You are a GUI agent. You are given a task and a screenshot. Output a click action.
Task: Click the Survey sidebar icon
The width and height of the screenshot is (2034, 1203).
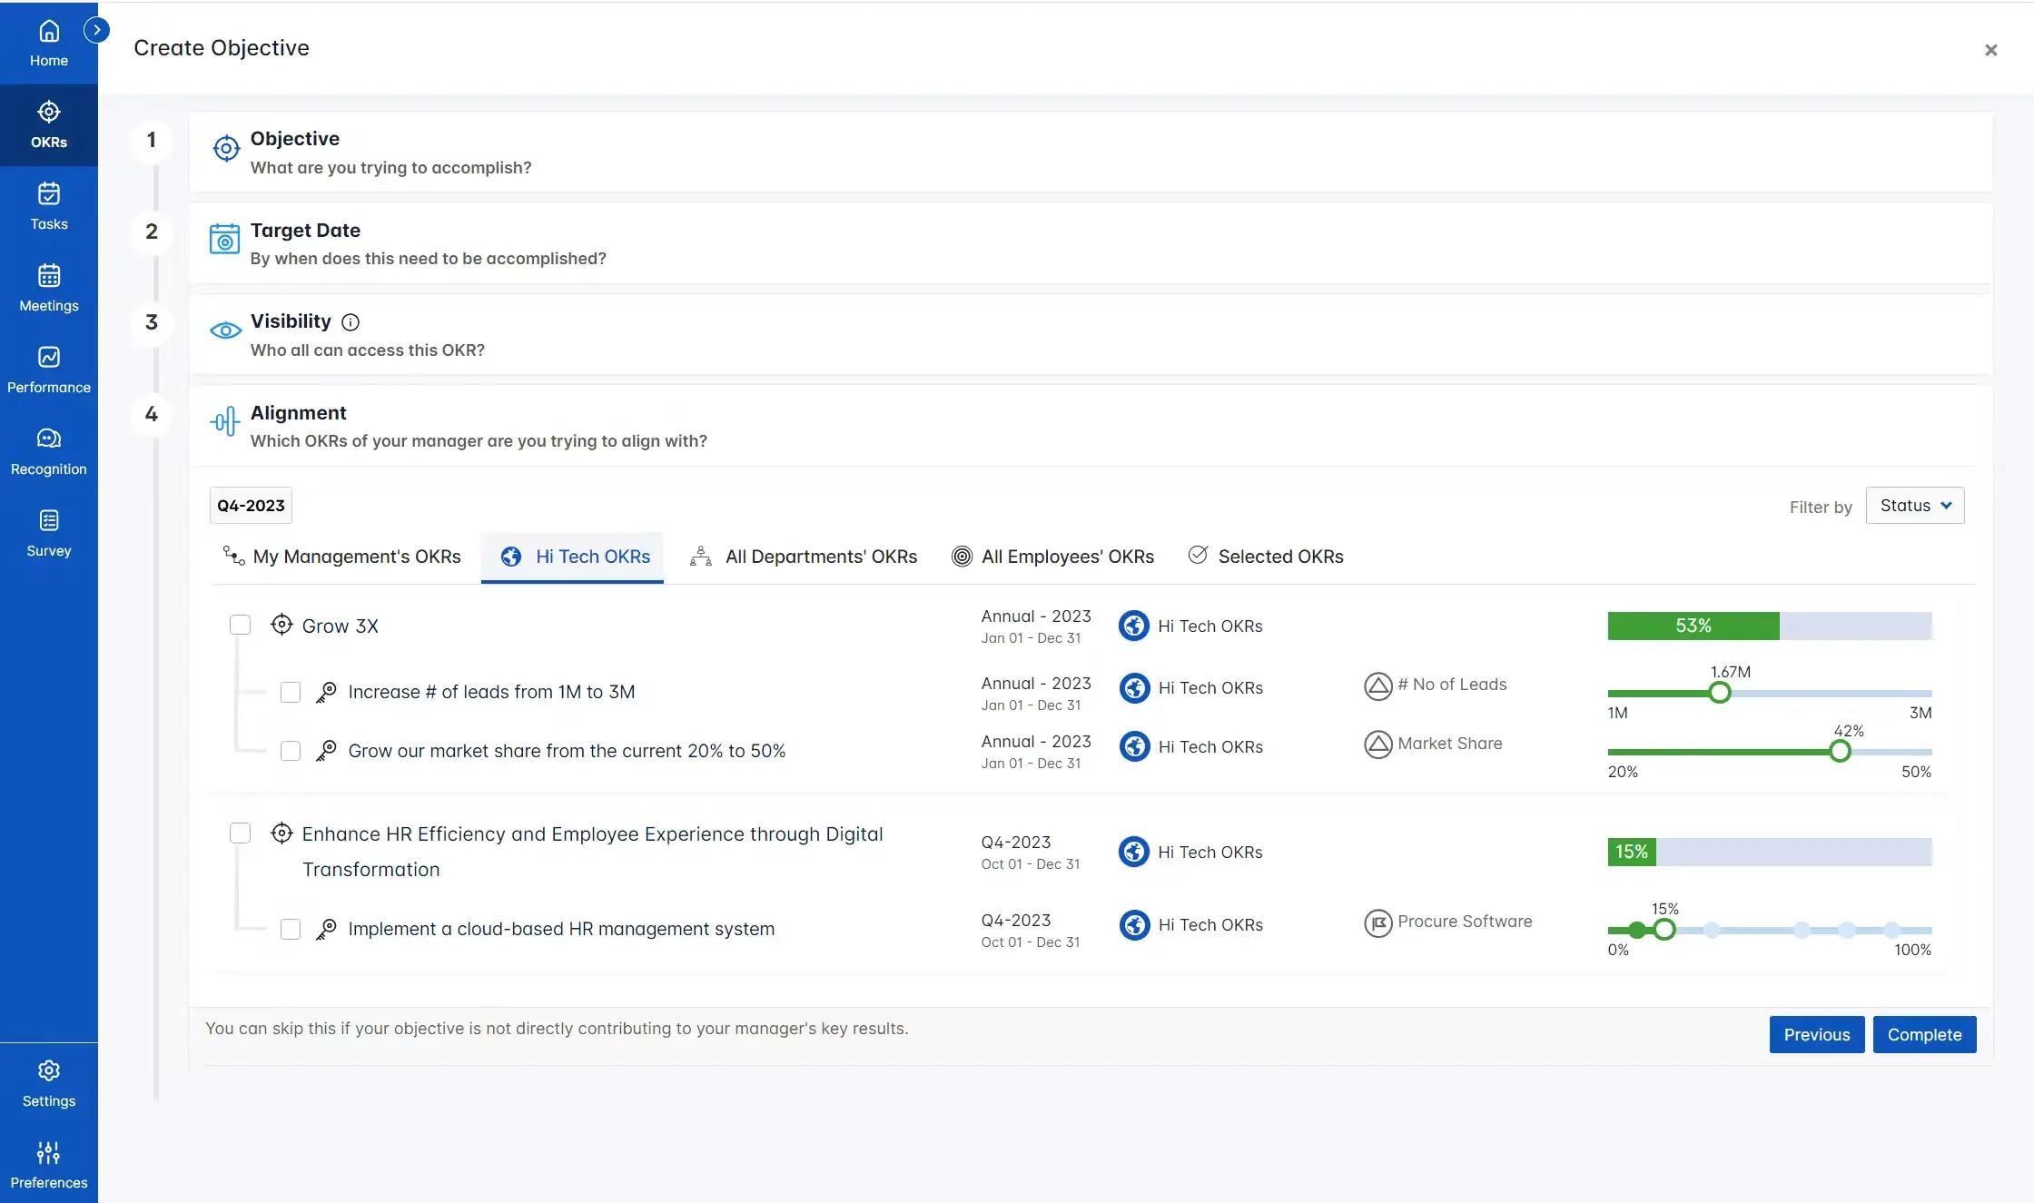coord(49,520)
